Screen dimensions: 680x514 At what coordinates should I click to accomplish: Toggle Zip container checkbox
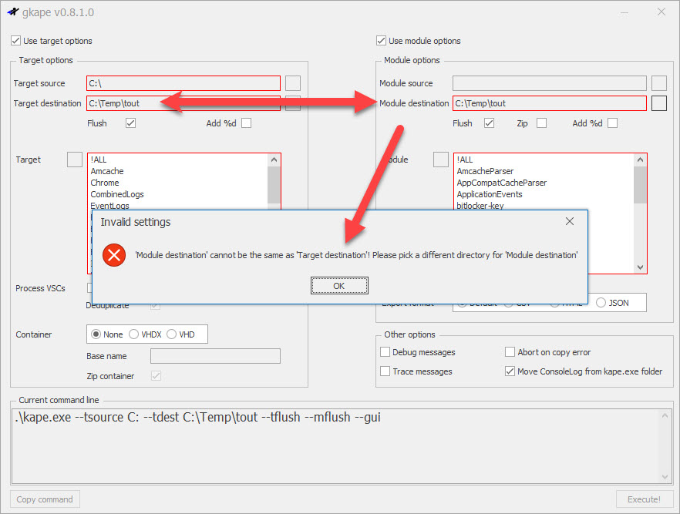click(156, 376)
